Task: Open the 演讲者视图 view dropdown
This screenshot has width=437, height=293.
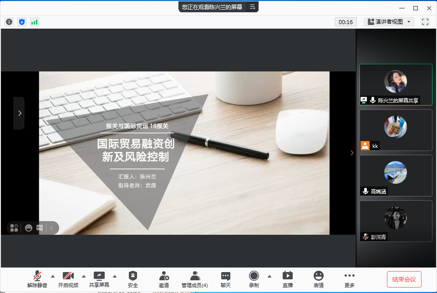Action: [x=389, y=22]
